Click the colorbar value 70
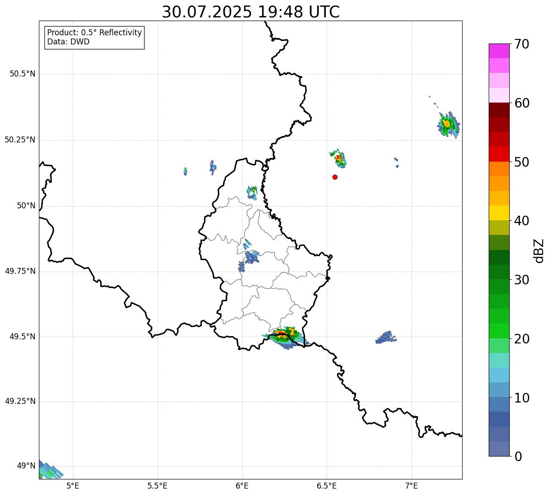 [x=522, y=44]
